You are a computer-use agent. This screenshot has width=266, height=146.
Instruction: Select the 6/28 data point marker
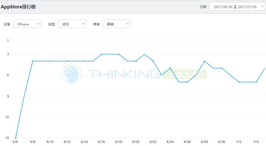click(x=205, y=61)
